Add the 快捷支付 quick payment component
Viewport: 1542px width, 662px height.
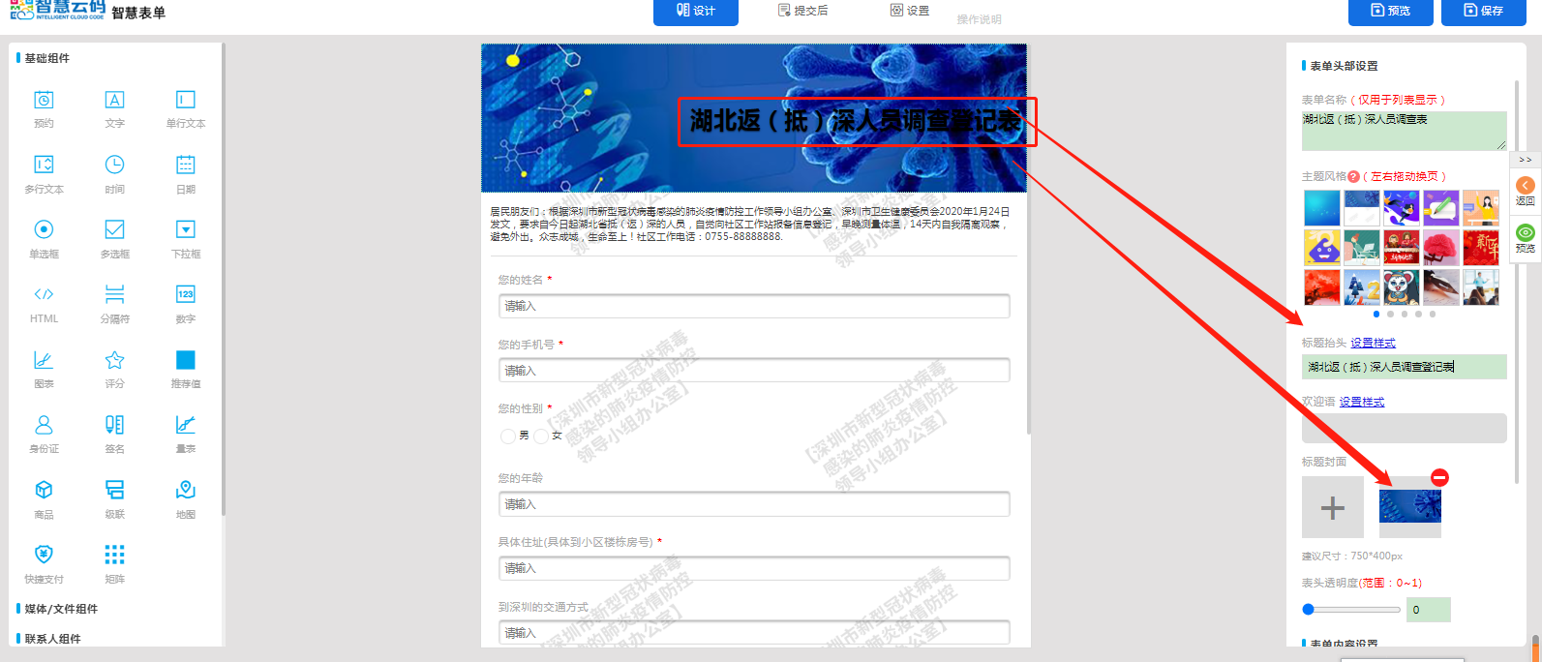pyautogui.click(x=44, y=561)
